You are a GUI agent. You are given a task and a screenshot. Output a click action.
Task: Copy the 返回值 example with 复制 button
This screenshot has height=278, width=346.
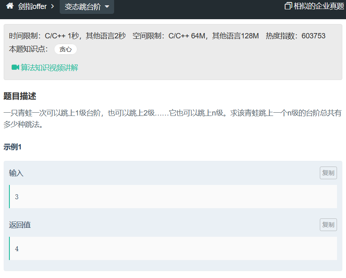328,225
